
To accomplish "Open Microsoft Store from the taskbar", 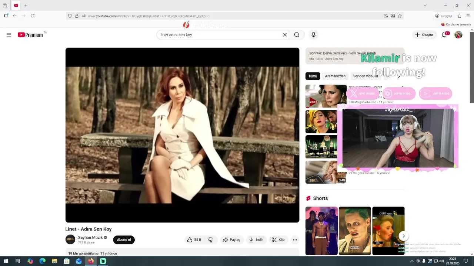I will coord(67,261).
